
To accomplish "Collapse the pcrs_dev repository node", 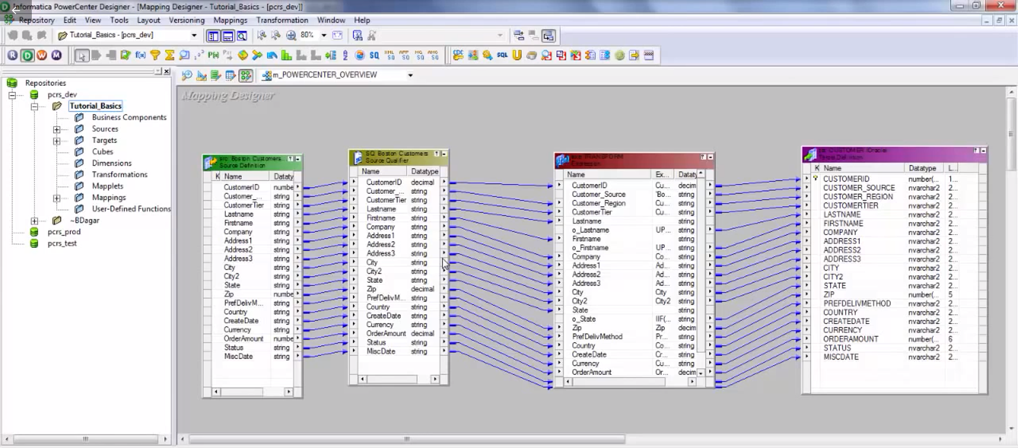I will tap(12, 95).
